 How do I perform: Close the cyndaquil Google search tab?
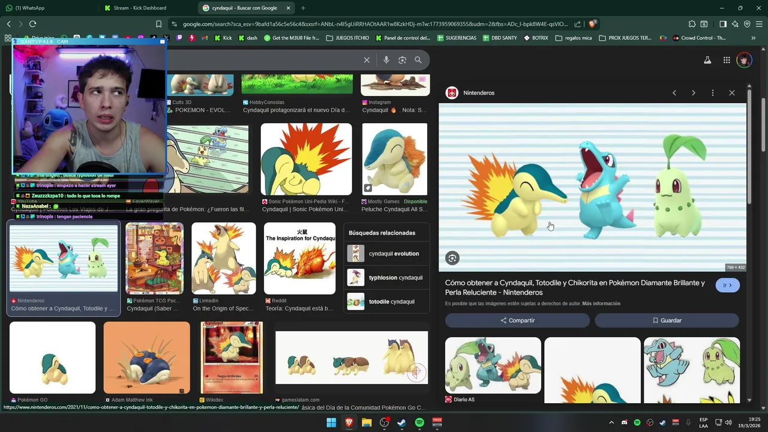click(x=289, y=8)
